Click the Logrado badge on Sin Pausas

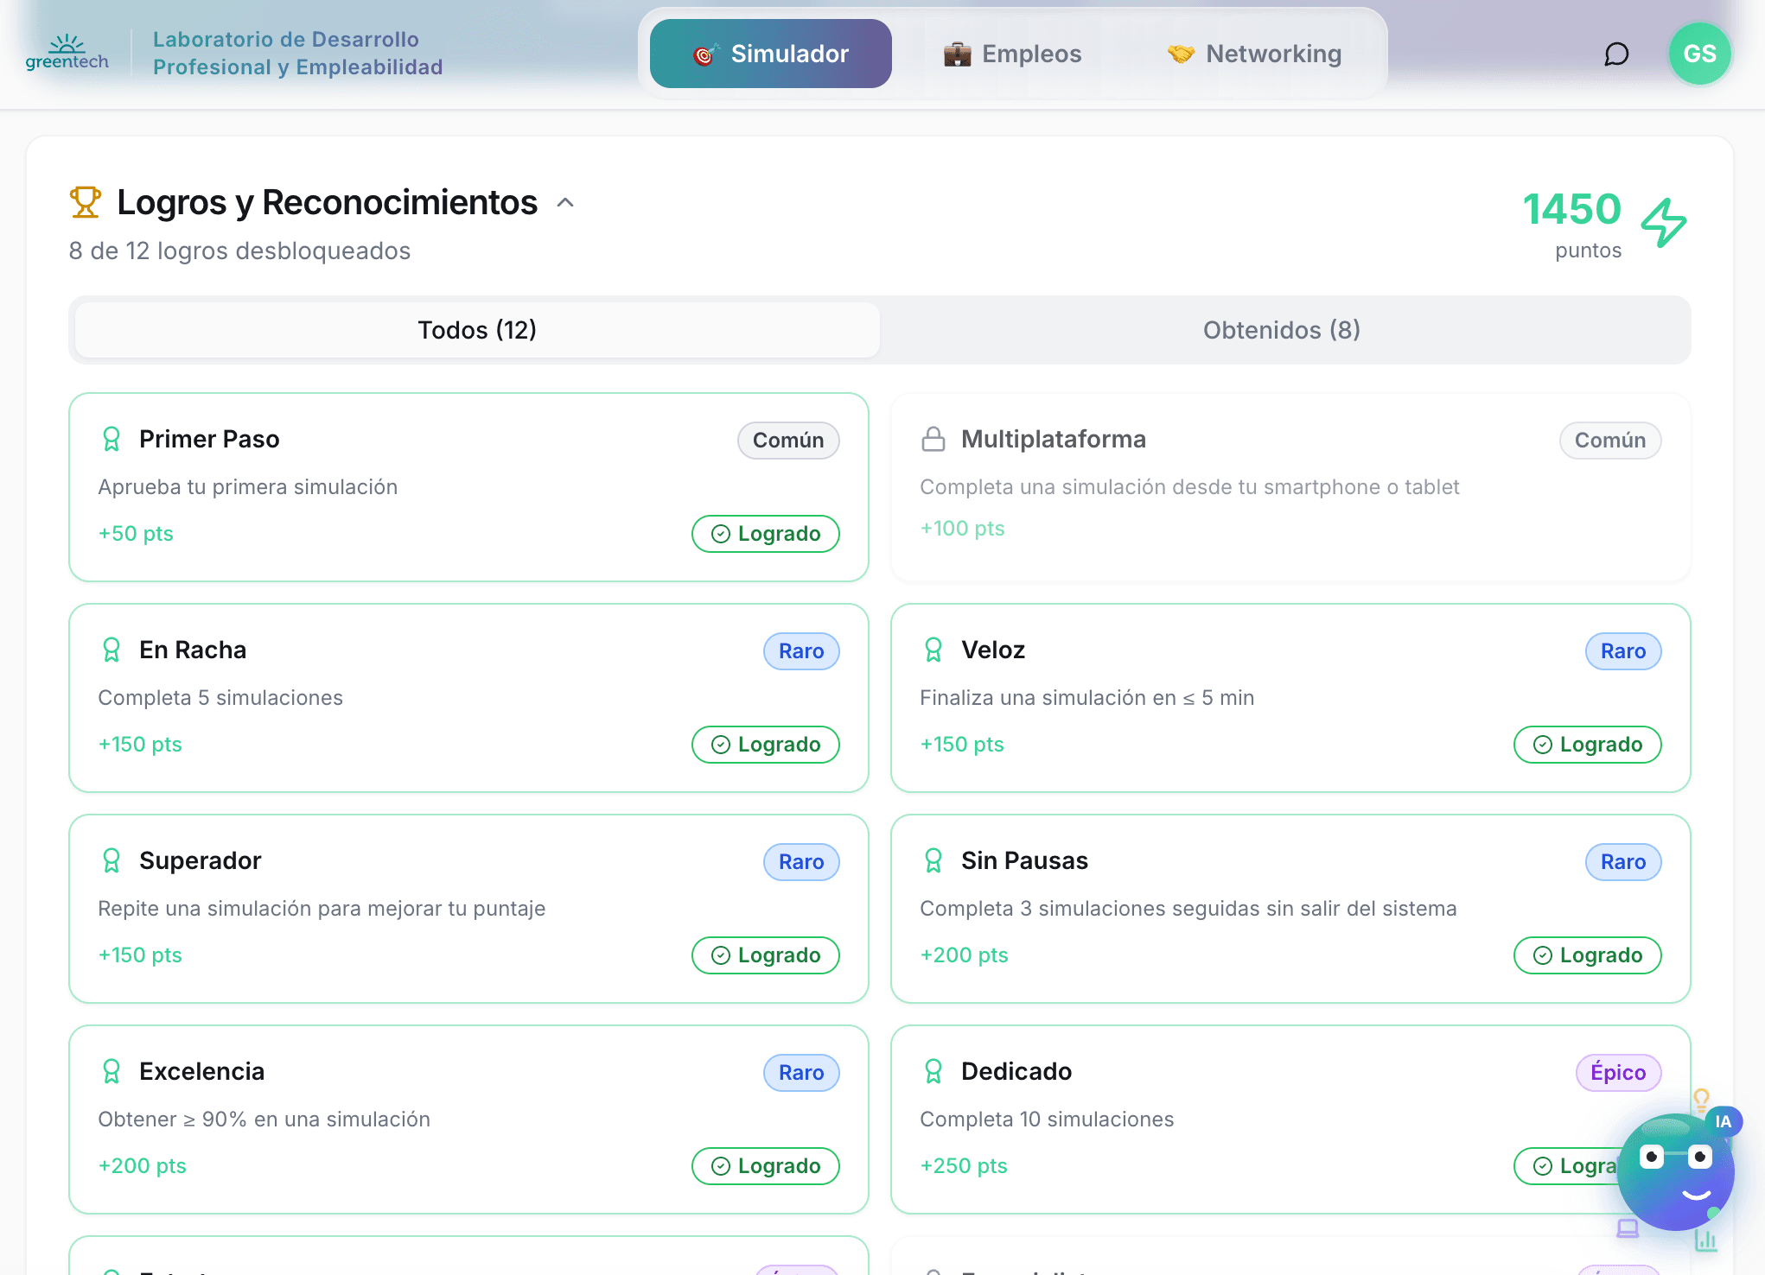pyautogui.click(x=1587, y=955)
